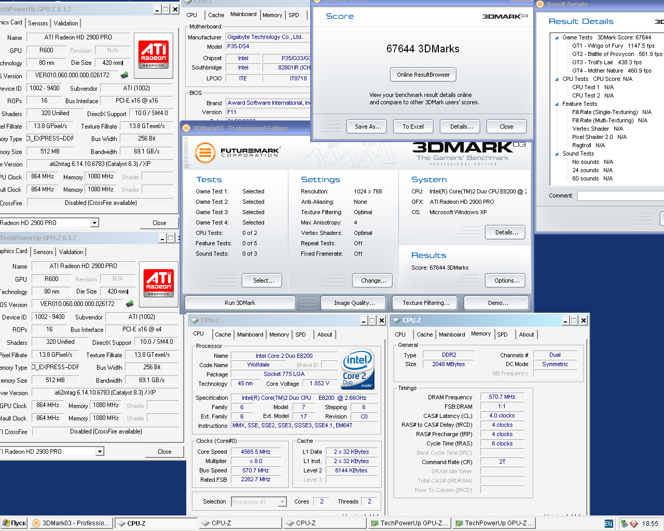Image resolution: width=664 pixels, height=531 pixels.
Task: Select GT1 - Wings of Fury result row
Action: (x=613, y=46)
